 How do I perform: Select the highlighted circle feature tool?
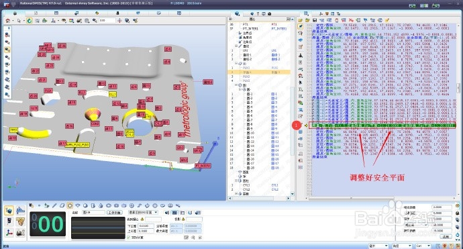point(70,205)
